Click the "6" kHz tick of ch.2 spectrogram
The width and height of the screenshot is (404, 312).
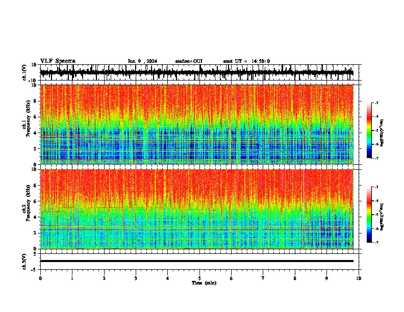(36, 201)
